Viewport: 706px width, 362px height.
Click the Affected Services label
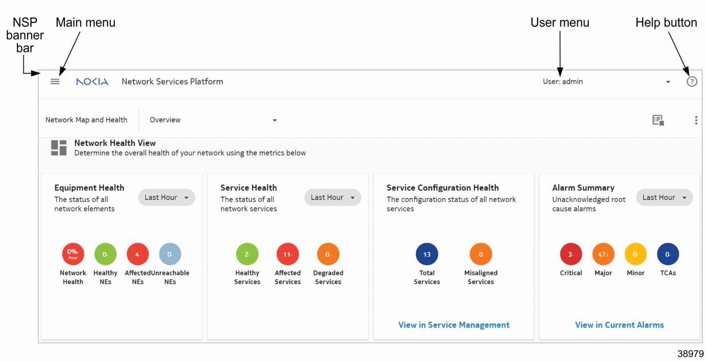coord(288,277)
